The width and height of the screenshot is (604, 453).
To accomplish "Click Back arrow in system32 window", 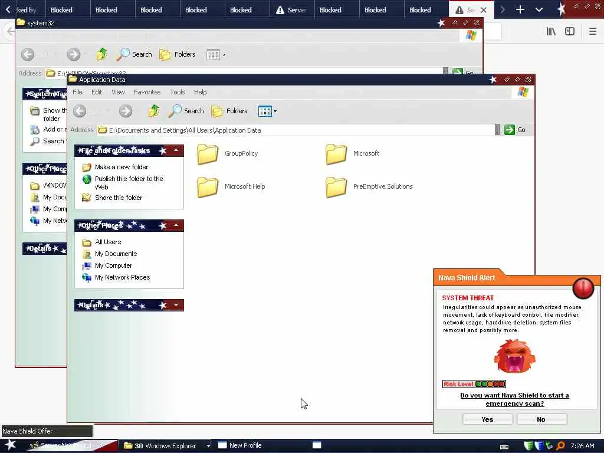I will 28,54.
